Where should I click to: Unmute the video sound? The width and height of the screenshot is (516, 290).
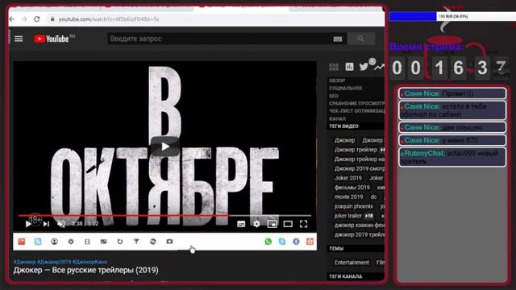point(61,224)
